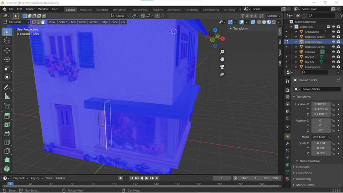Click the hand pan view icon

coord(222,59)
